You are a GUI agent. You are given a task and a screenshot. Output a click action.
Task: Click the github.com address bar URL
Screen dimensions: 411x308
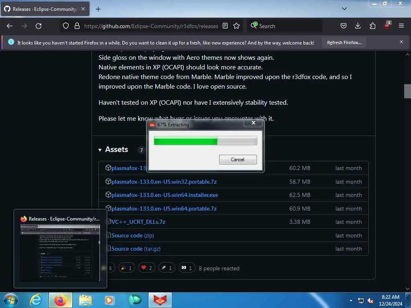coord(151,26)
